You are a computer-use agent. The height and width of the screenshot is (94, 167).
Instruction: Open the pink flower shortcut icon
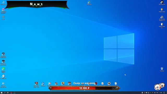coord(3,11)
